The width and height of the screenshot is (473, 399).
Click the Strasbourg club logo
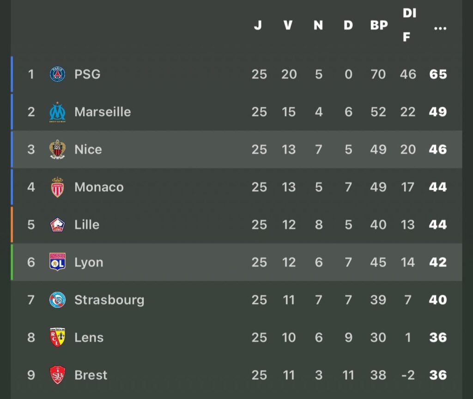(57, 300)
